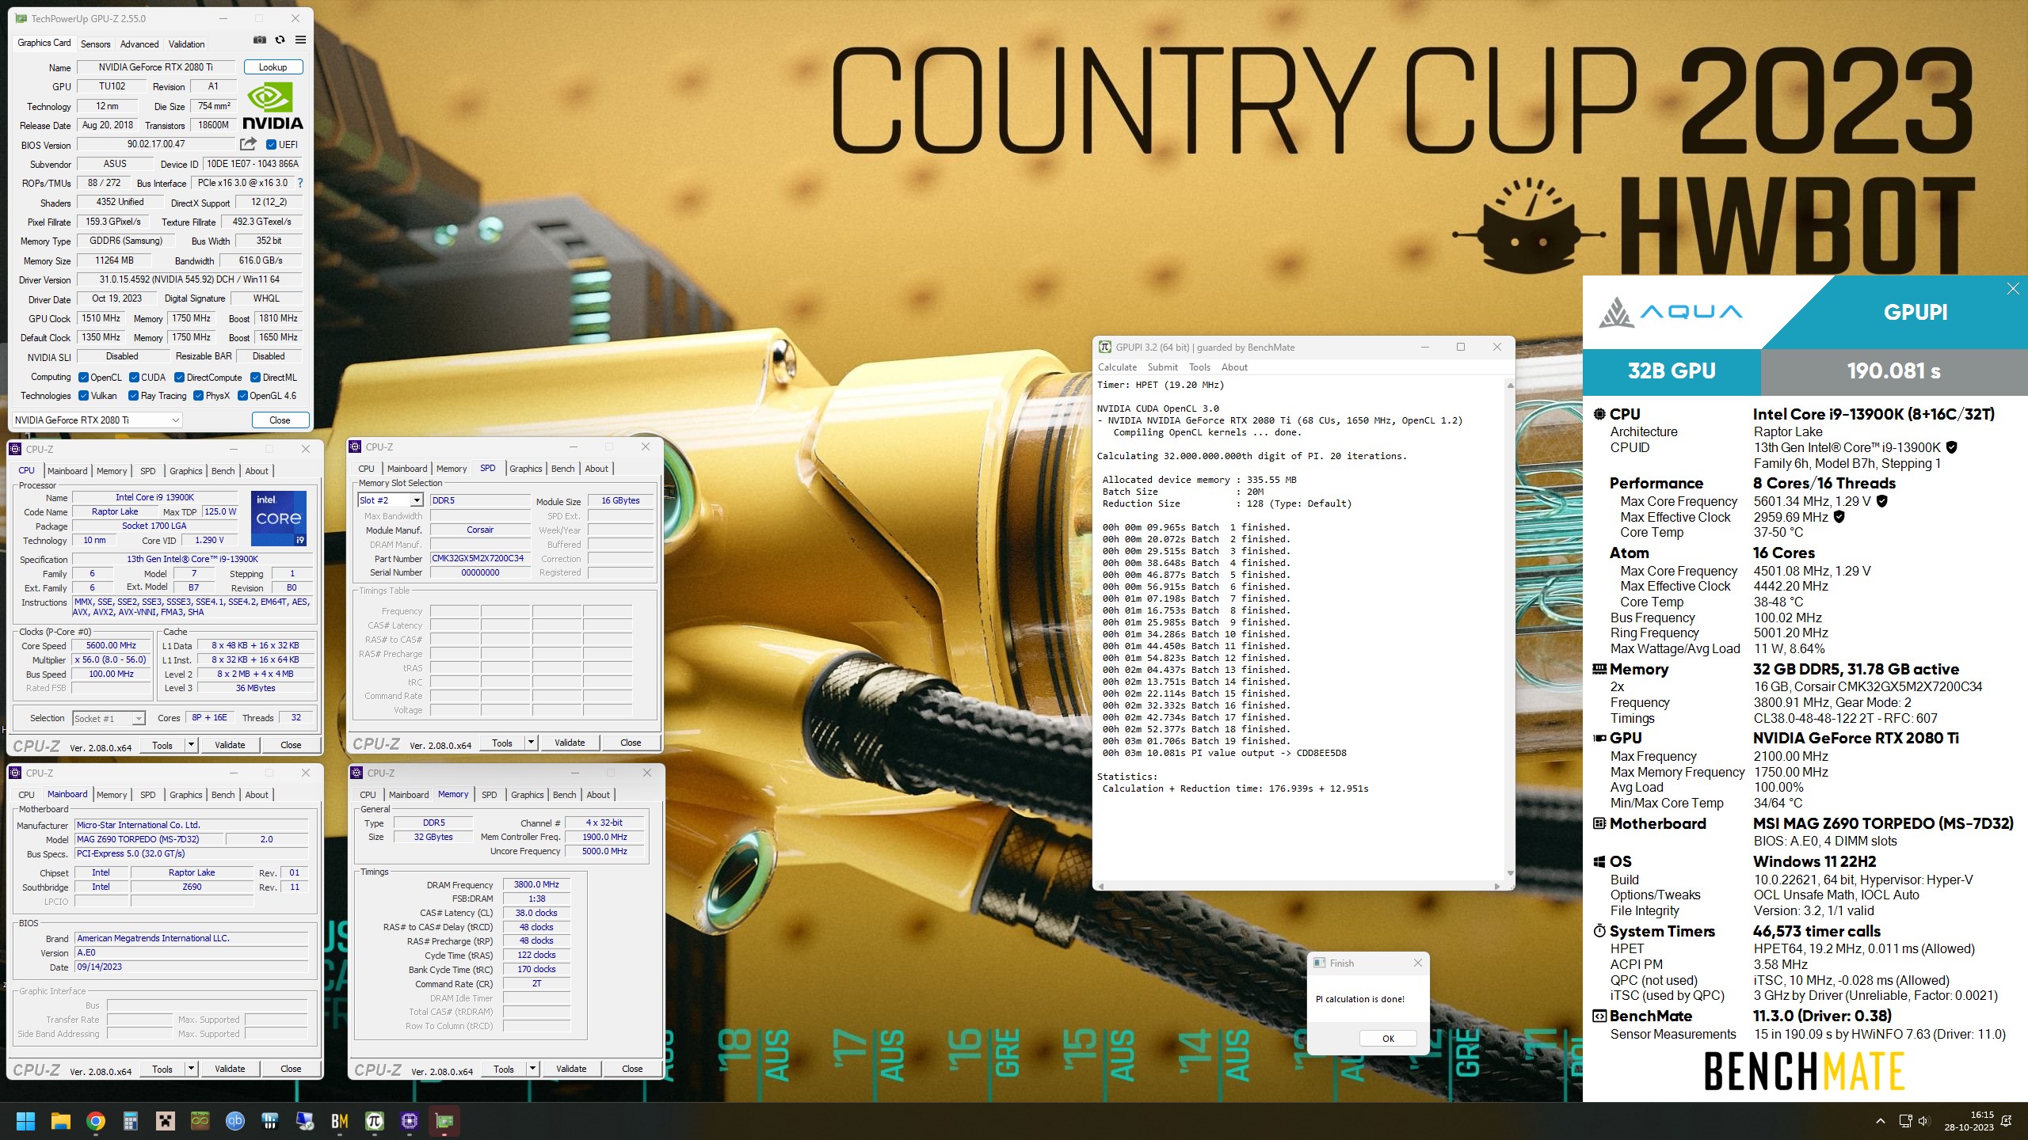Image resolution: width=2028 pixels, height=1140 pixels.
Task: Take a screenshot with GPU-Z camera icon
Action: [x=259, y=40]
